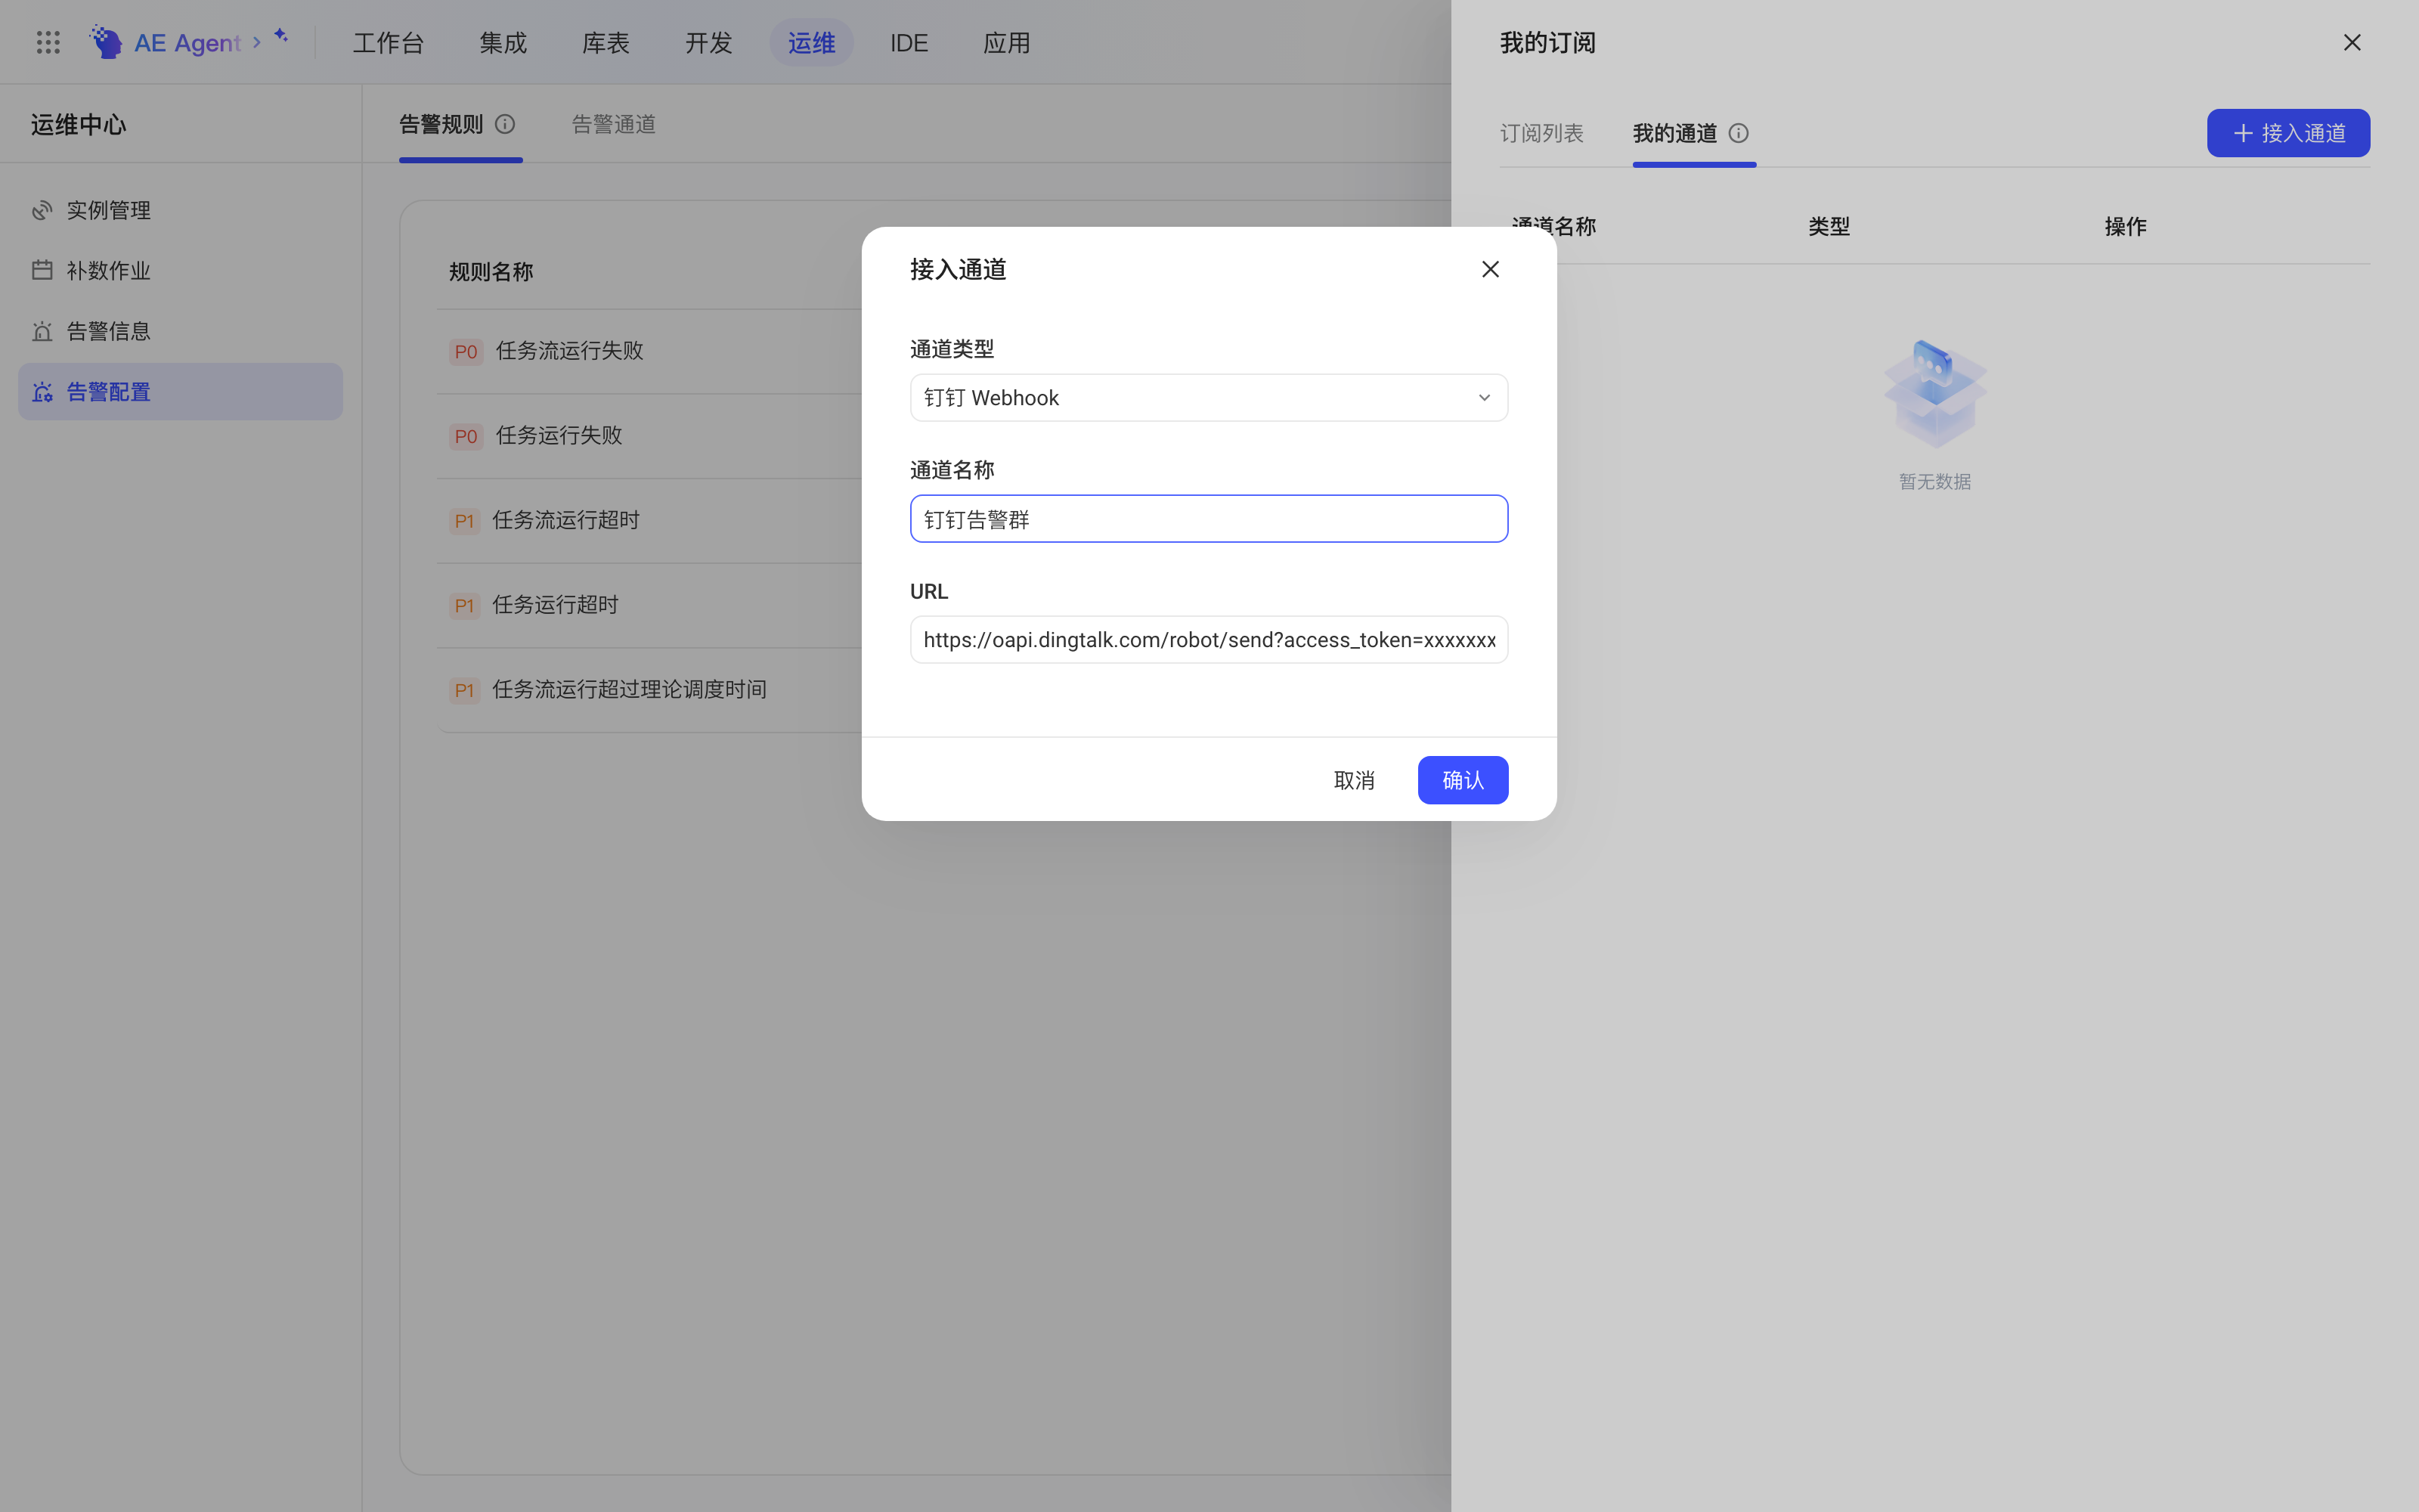Open the 应用 top menu

[x=1007, y=42]
